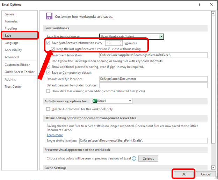Screen dimensions: 218x180
Task: Open the Learn more link
Action: (x=55, y=135)
